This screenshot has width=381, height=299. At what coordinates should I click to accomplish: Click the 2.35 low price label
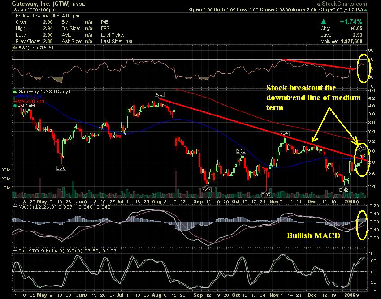[266, 195]
